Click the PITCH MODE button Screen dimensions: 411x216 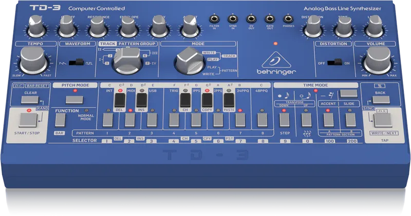point(74,100)
